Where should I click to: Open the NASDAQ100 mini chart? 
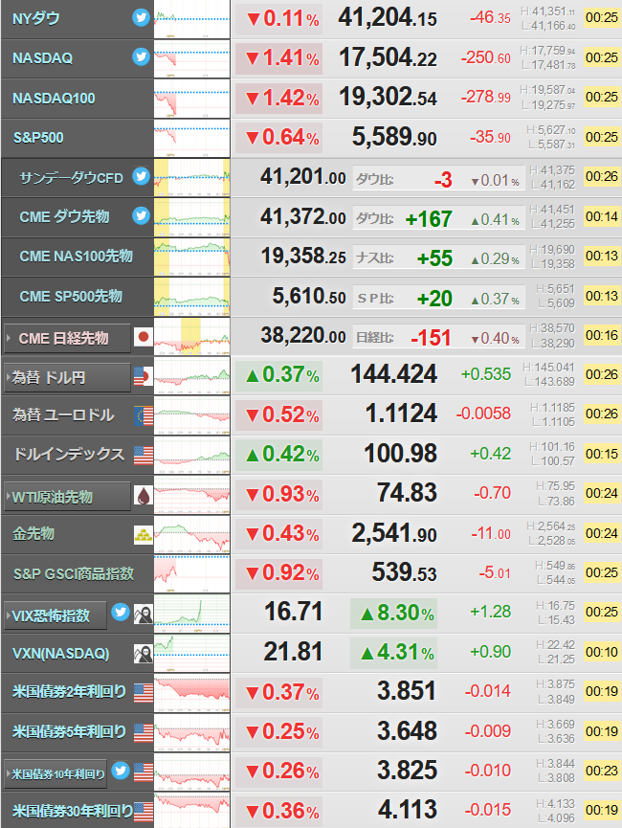point(191,99)
